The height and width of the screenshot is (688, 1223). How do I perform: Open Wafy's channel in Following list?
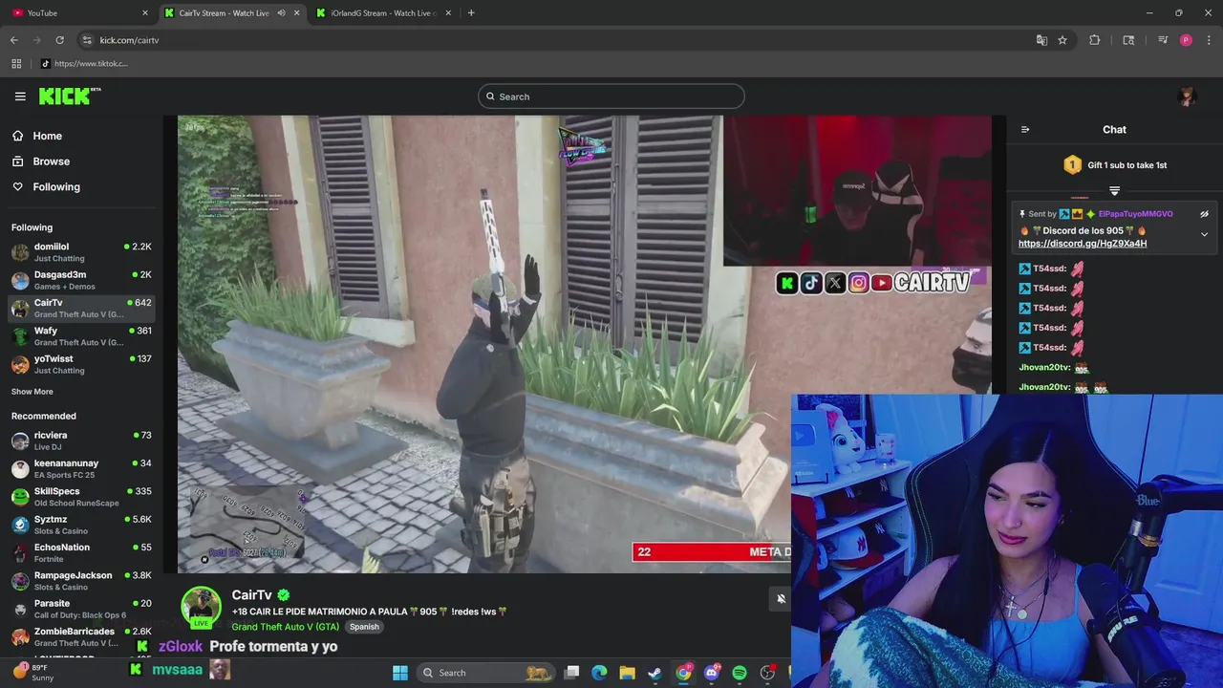click(x=81, y=336)
